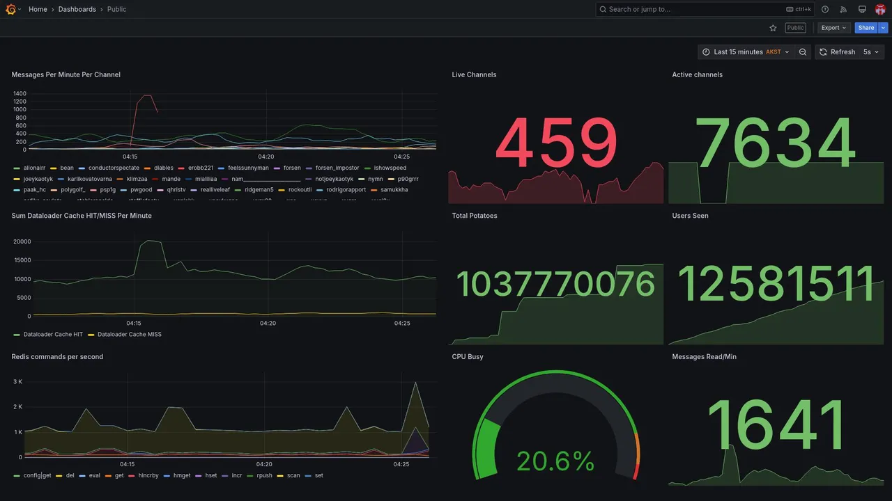Open the help question mark icon

pyautogui.click(x=825, y=9)
